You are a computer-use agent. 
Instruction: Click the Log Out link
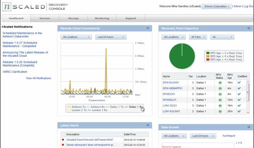tap(248, 6)
